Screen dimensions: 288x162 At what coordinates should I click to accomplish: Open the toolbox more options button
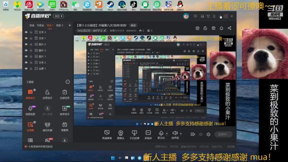tap(68, 82)
